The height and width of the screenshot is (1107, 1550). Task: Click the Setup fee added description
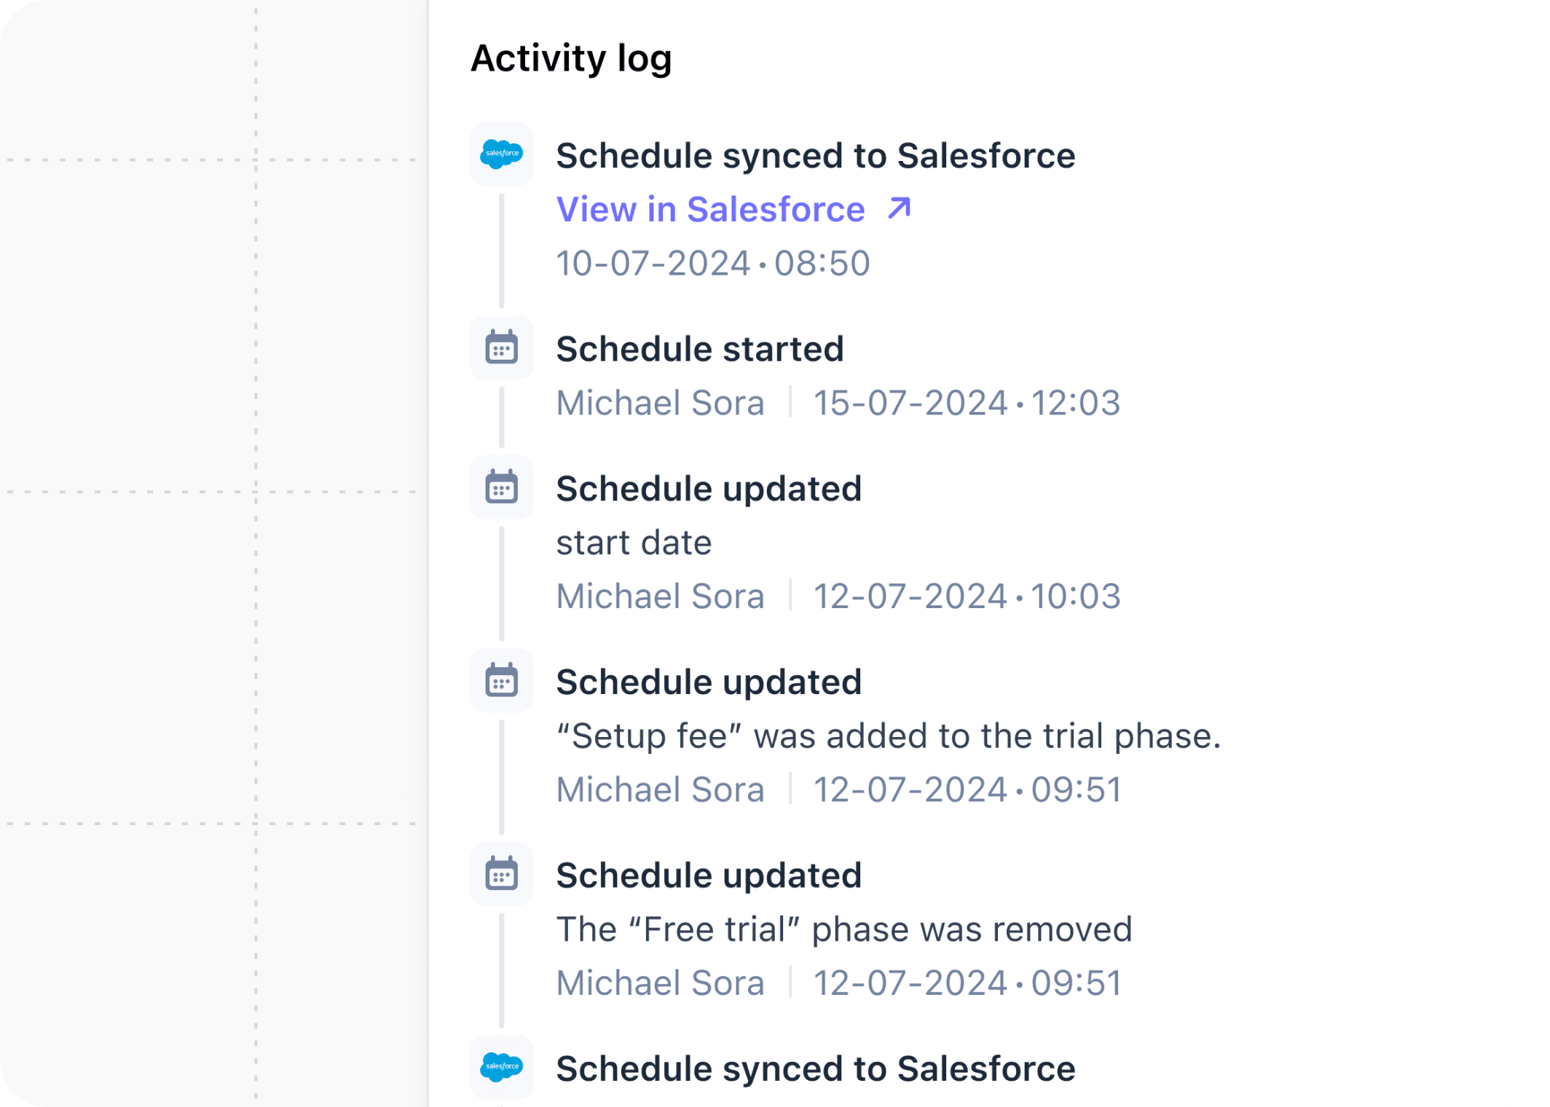point(888,736)
